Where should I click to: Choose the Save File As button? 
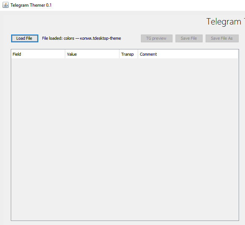[222, 38]
